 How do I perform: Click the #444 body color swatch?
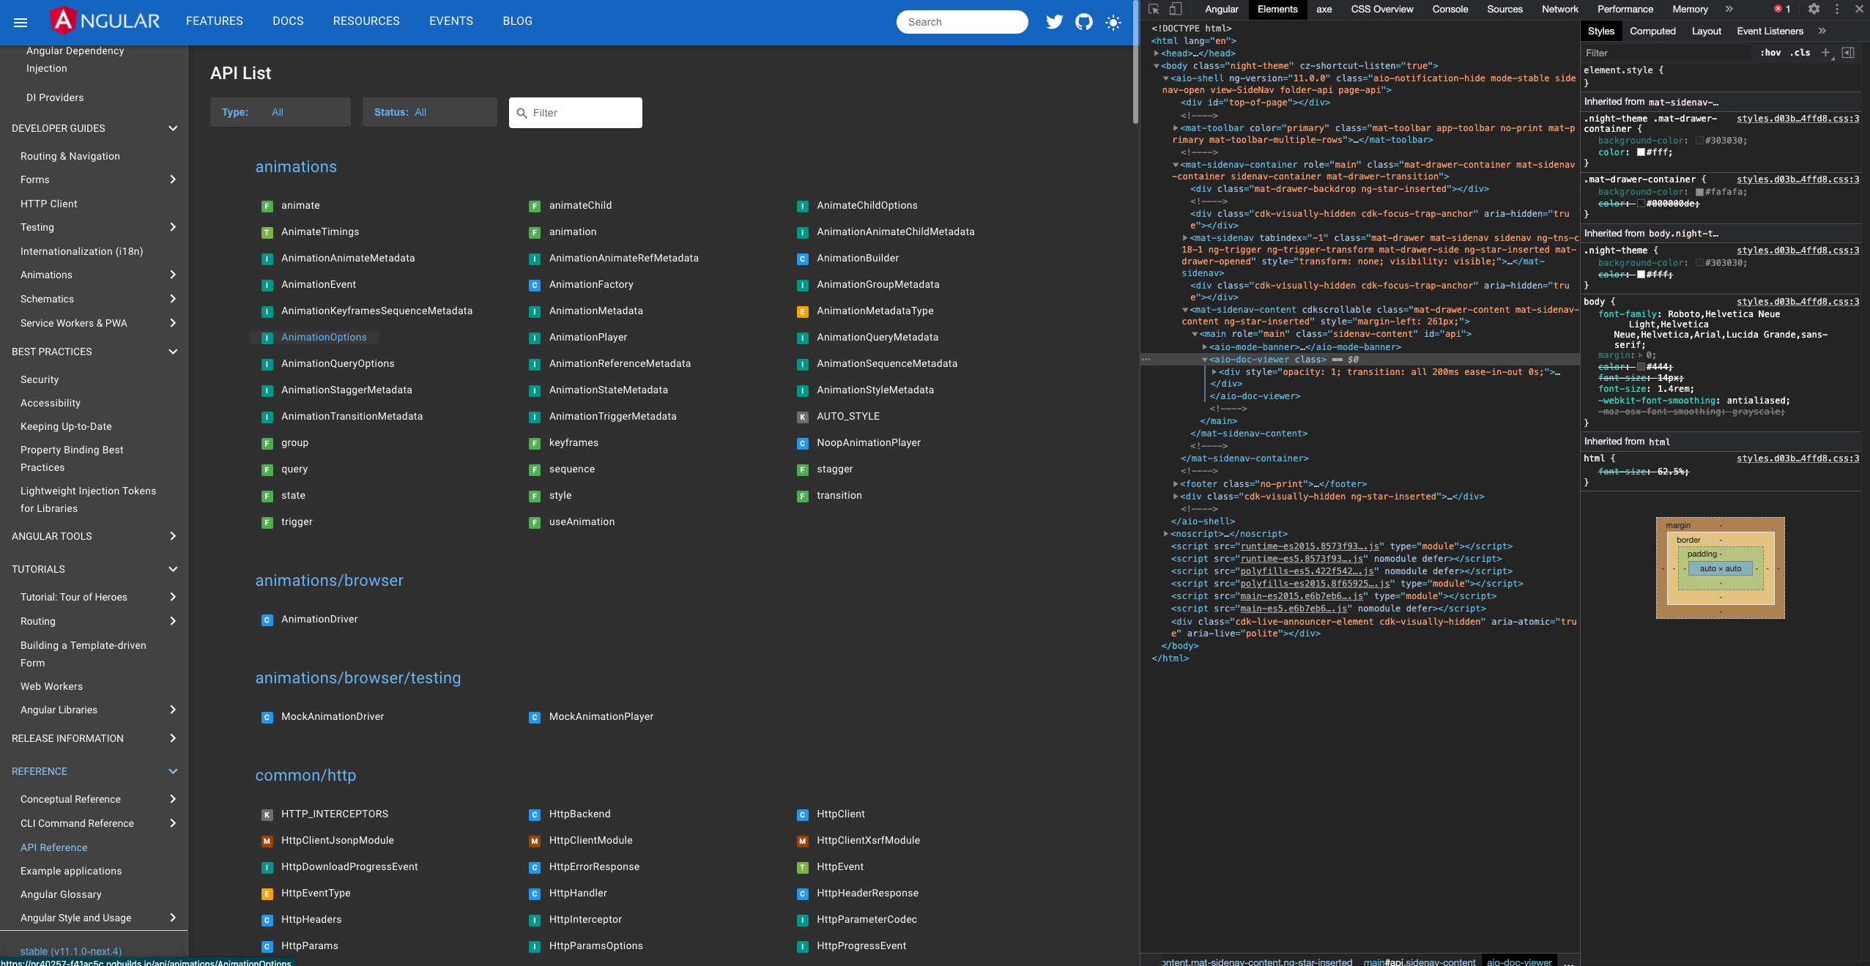(1641, 367)
